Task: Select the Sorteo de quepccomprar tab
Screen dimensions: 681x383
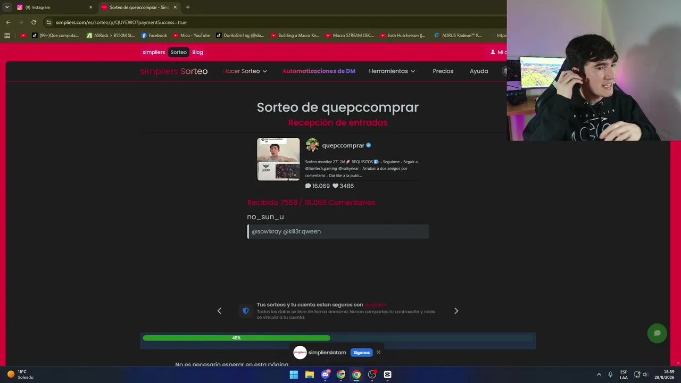Action: pyautogui.click(x=139, y=7)
